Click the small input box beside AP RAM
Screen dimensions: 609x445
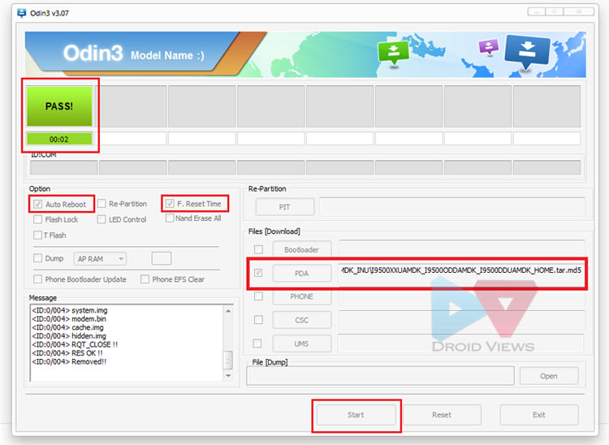coord(162,258)
